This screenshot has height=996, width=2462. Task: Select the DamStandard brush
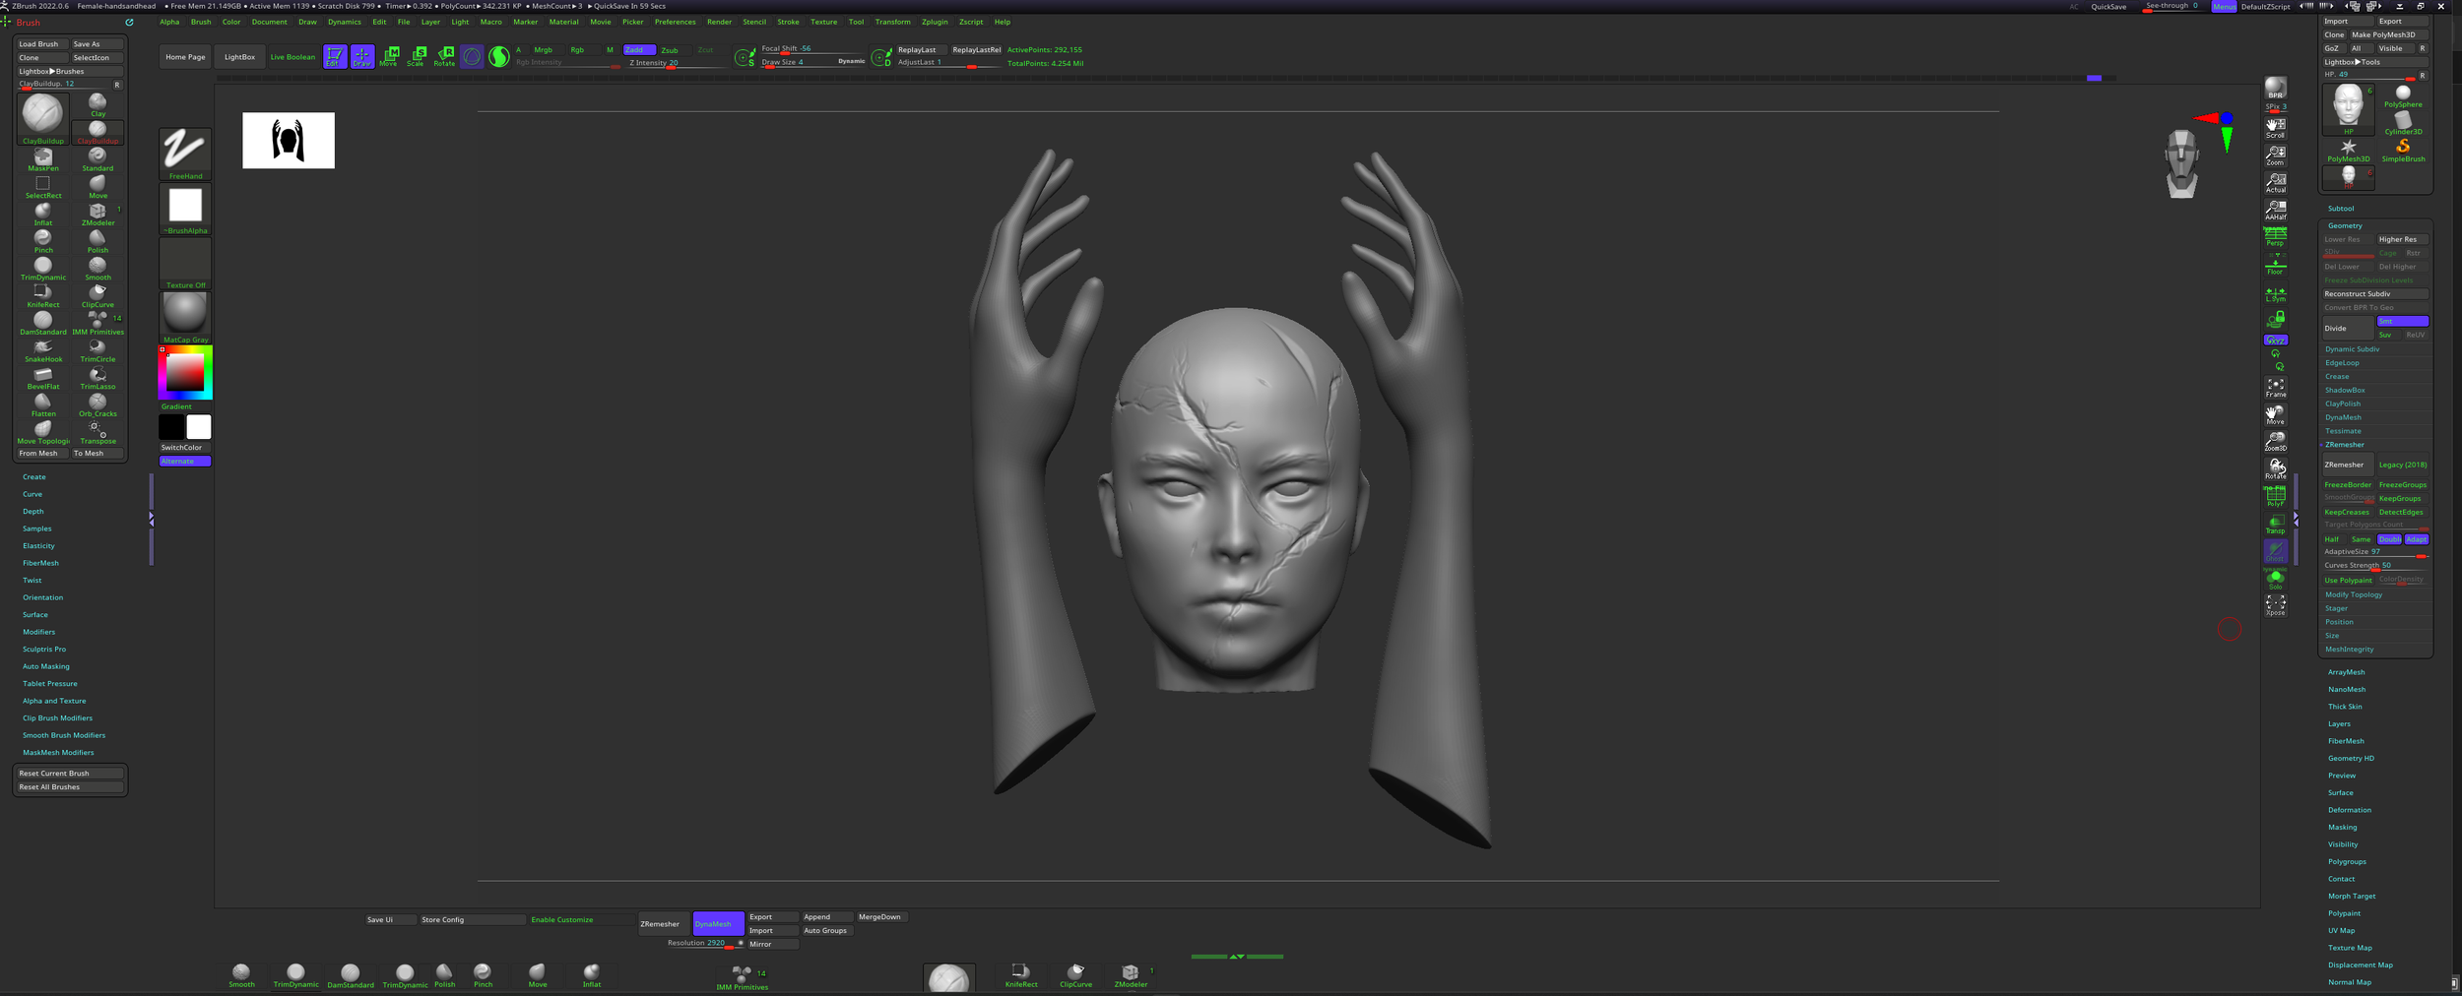pos(42,319)
